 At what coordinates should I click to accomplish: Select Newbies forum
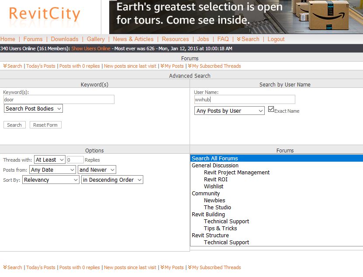pyautogui.click(x=277, y=200)
